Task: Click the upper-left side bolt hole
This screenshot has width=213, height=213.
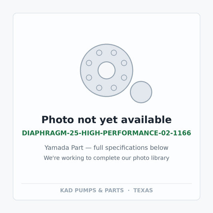Action: (x=89, y=63)
